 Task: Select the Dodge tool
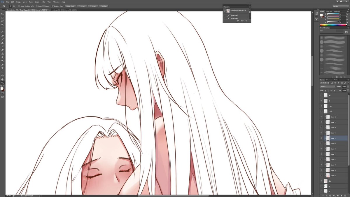pyautogui.click(x=3, y=61)
